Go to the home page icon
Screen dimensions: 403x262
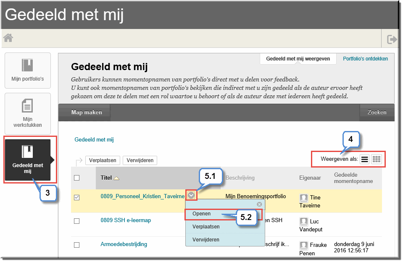click(8, 38)
